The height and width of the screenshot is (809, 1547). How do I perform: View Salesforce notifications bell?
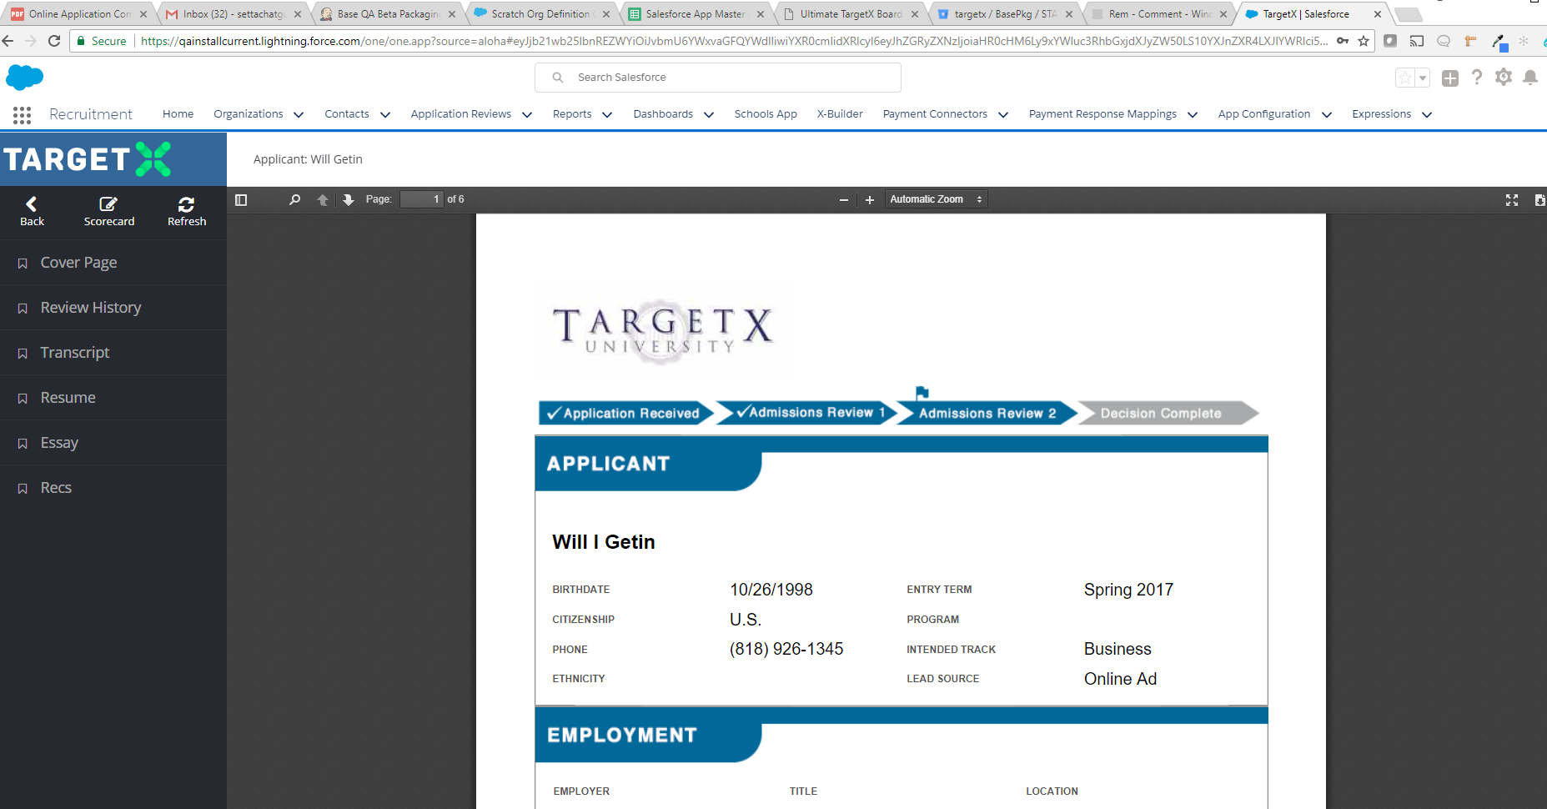click(1529, 78)
